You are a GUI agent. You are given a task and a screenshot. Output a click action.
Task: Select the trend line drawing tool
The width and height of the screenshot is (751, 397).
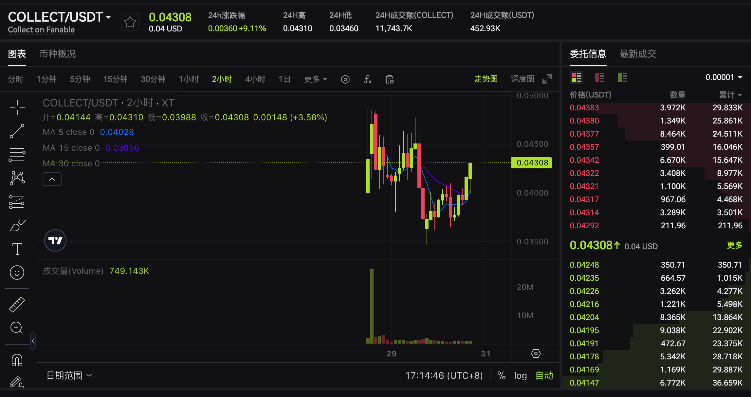(17, 131)
